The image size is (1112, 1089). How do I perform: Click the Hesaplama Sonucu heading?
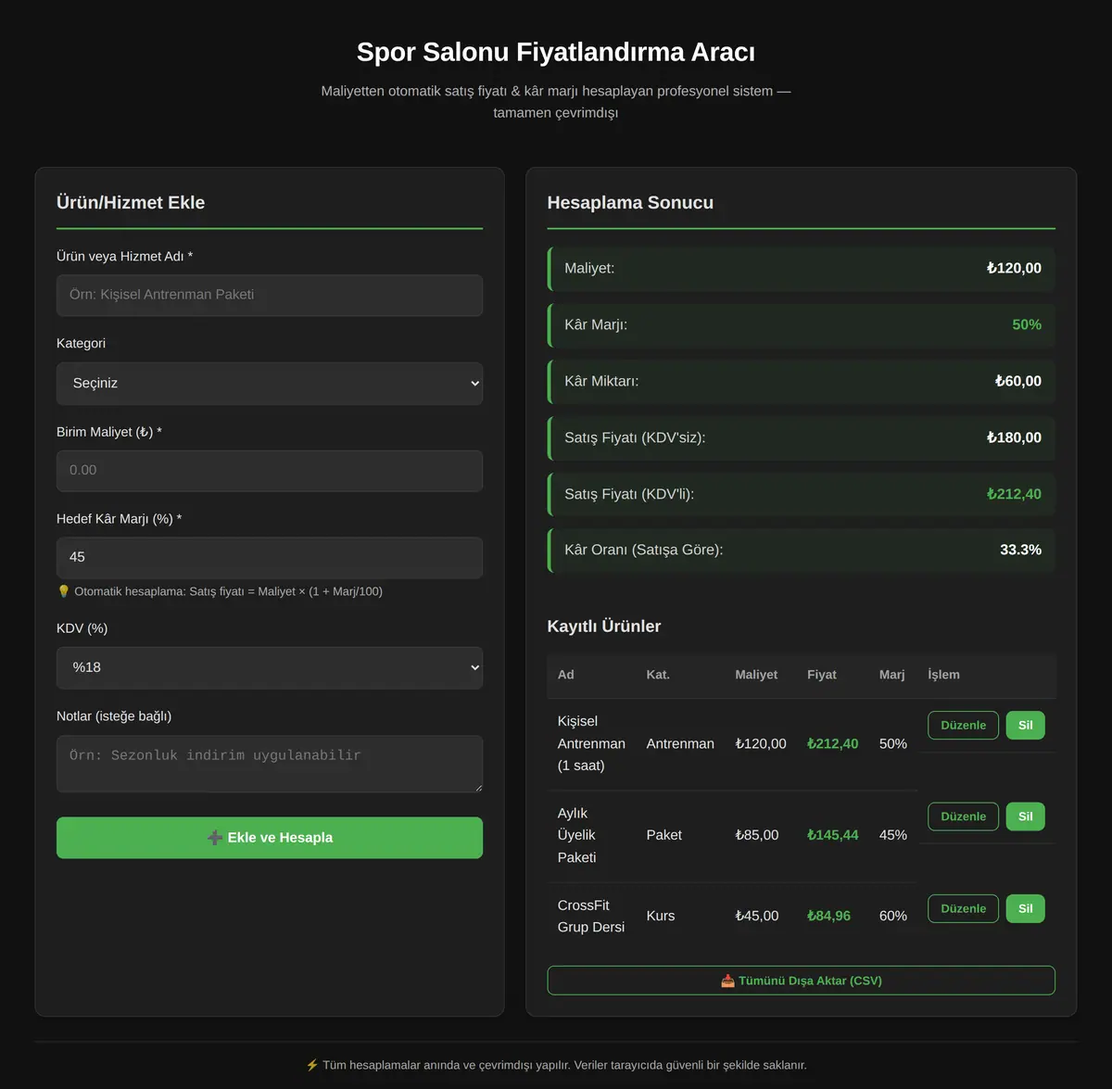click(x=630, y=203)
